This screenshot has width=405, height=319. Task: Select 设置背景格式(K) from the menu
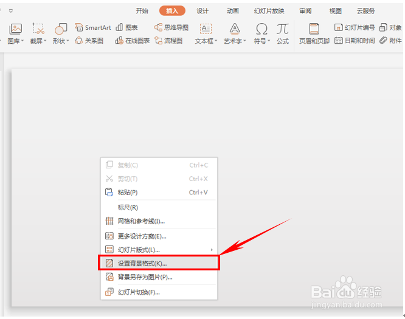[159, 263]
